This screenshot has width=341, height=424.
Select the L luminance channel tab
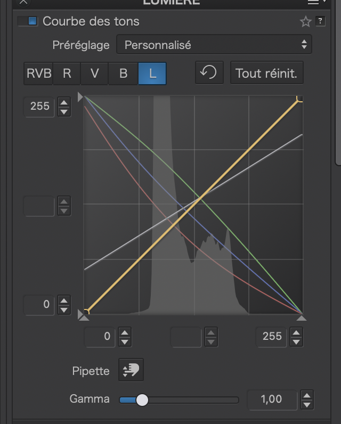[x=152, y=74]
